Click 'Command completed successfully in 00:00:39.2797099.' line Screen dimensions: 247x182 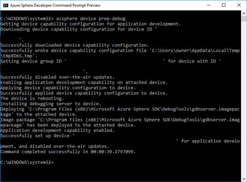[68, 152]
